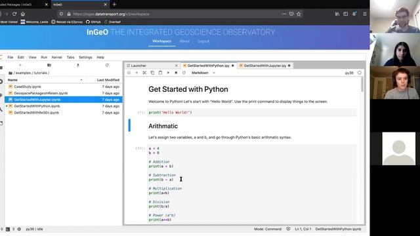Open the View menu
The image size is (420, 236).
[32, 57]
